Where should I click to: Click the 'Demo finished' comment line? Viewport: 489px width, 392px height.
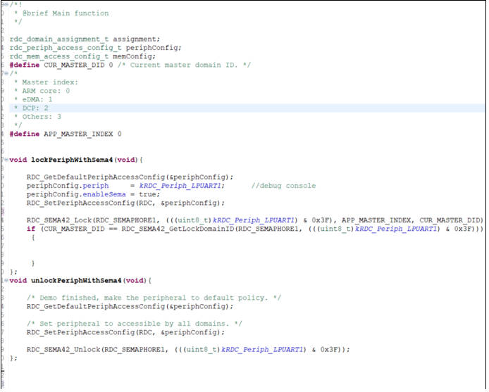pos(154,298)
